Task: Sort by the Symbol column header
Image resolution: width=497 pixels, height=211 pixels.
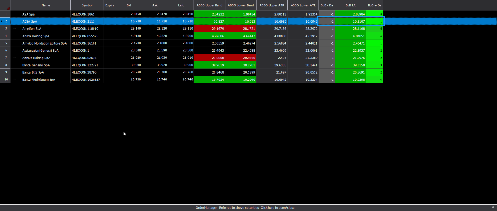Action: click(x=87, y=5)
